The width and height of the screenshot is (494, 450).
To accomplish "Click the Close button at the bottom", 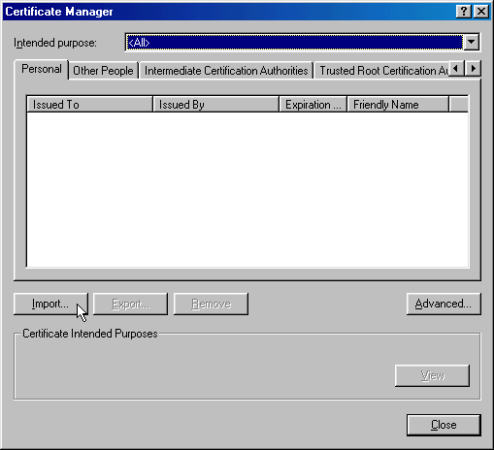I will [x=444, y=425].
